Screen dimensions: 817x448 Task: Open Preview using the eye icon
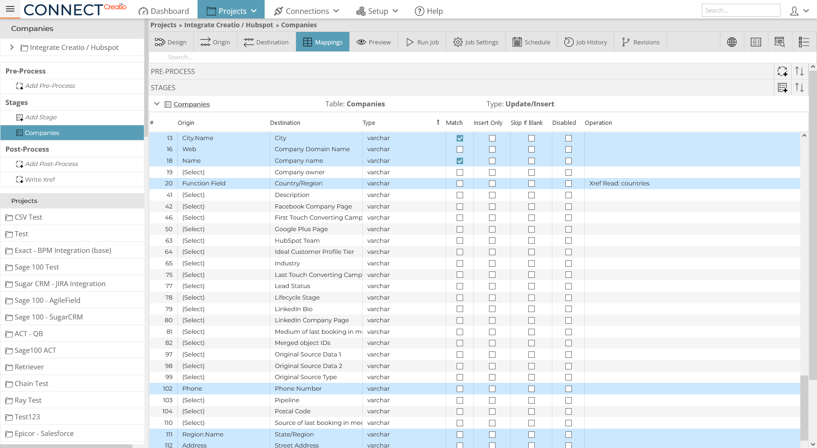coord(361,42)
